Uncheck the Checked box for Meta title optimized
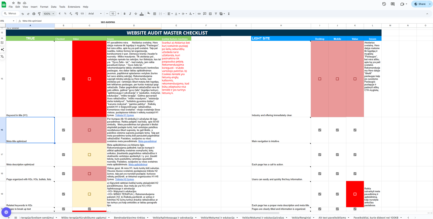 coord(64,130)
